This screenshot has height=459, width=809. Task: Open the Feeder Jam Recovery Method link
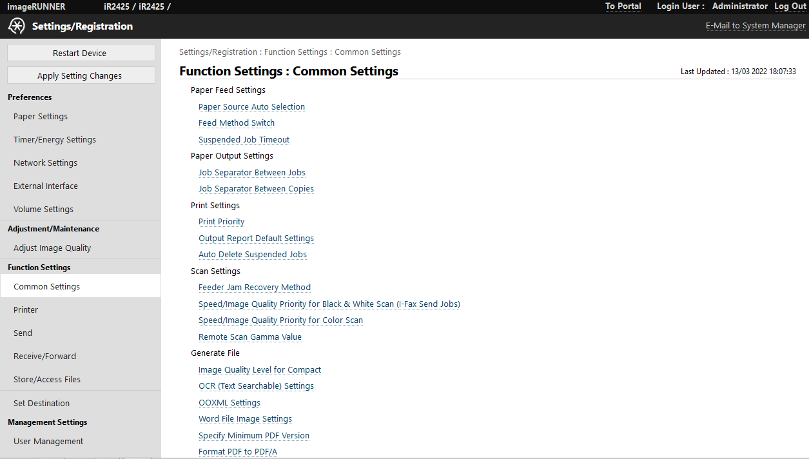[x=254, y=288]
